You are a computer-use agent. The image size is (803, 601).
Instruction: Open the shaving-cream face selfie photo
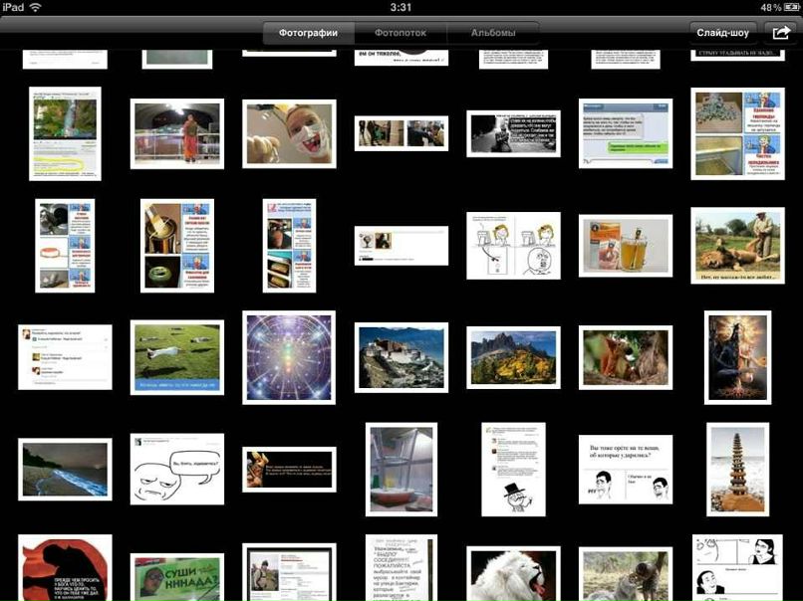coord(289,133)
